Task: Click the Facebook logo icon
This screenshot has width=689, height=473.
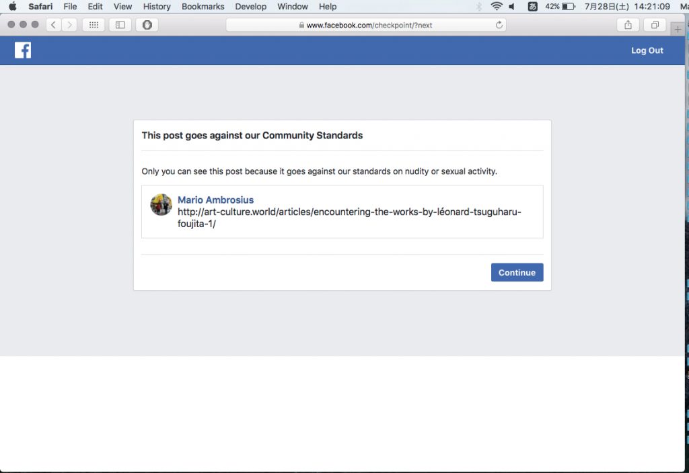Action: tap(23, 50)
